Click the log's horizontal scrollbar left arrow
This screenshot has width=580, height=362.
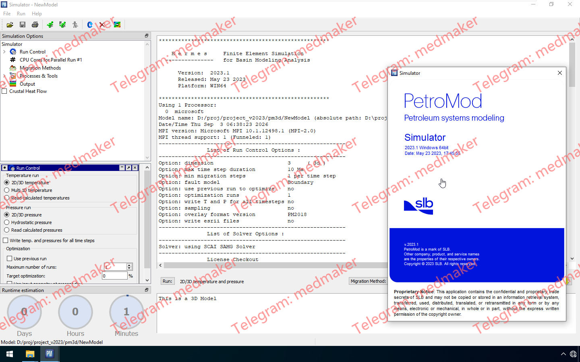[x=161, y=265]
